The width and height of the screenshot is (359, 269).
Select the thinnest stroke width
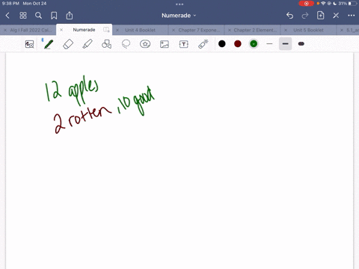pos(269,44)
